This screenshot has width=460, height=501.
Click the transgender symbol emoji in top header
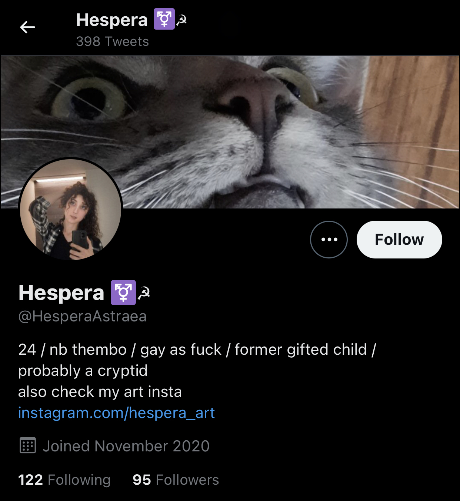click(x=164, y=20)
